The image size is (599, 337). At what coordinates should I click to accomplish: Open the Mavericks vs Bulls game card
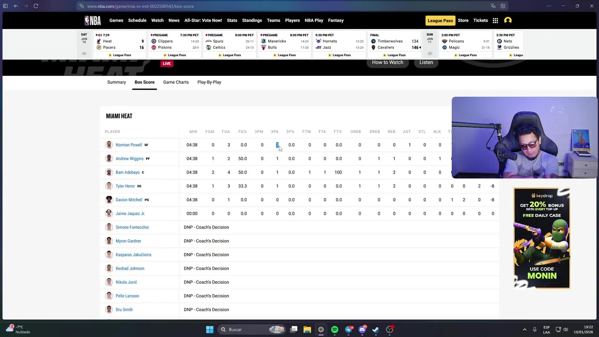[285, 45]
